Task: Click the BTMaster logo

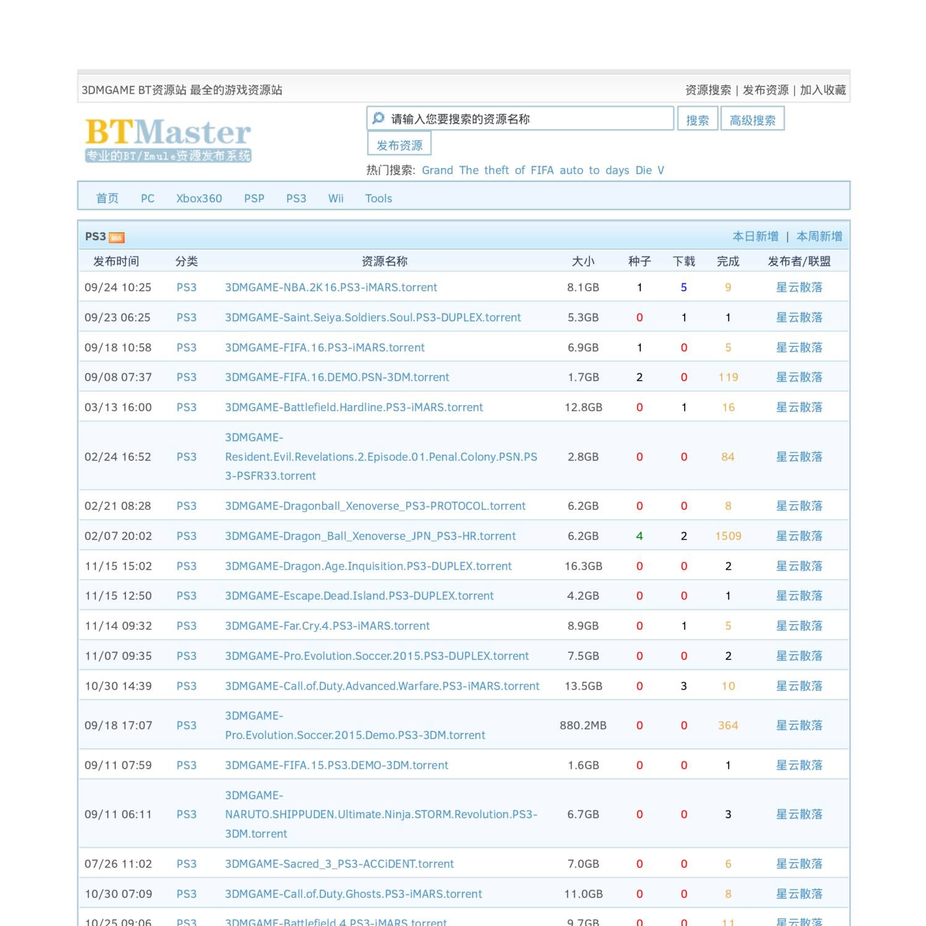Action: [168, 140]
